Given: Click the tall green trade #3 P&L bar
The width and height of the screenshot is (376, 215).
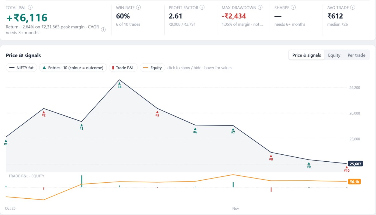Looking at the screenshot, I should (81, 181).
